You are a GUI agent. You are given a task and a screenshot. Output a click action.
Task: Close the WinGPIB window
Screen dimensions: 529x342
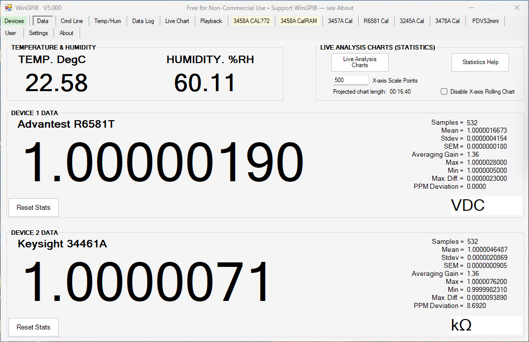(516, 8)
